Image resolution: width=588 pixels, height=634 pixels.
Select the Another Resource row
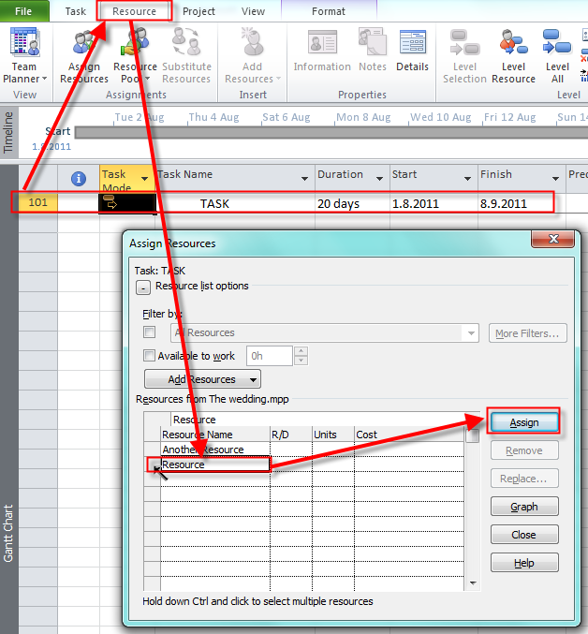pos(202,450)
